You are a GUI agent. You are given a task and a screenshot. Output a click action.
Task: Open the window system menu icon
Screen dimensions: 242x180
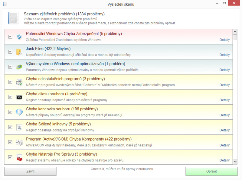tap(4, 4)
